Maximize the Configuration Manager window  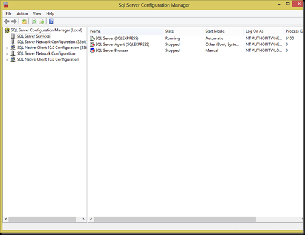pos(288,4)
